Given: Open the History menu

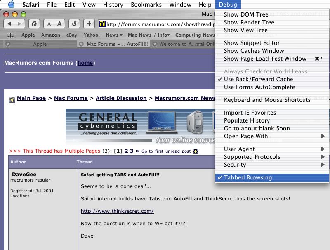Looking at the screenshot, I should tap(113, 5).
